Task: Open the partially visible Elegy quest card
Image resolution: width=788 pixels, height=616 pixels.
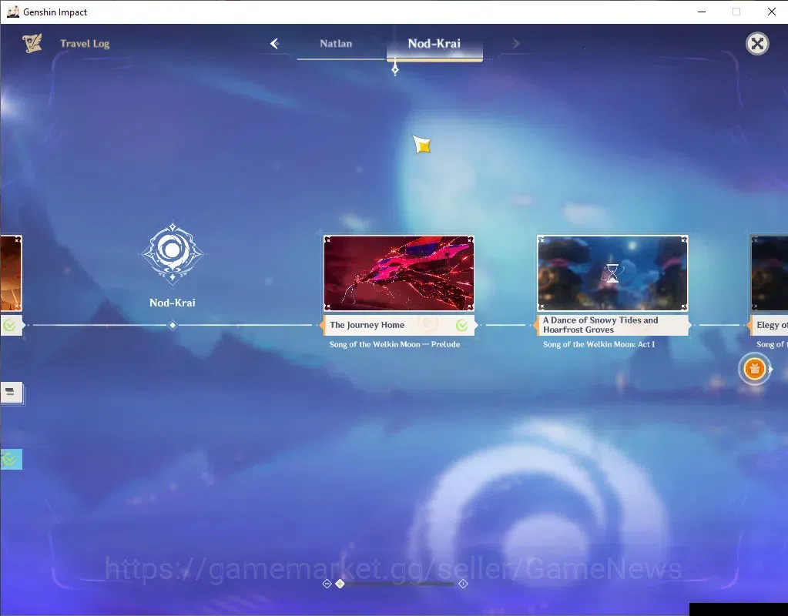Action: (770, 273)
